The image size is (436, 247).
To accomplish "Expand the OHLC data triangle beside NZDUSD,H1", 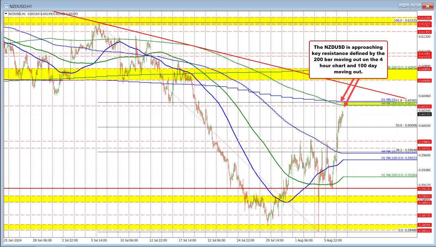I will point(6,13).
